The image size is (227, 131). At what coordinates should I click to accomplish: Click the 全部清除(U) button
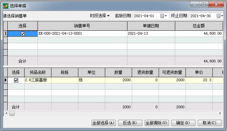(x=157, y=123)
